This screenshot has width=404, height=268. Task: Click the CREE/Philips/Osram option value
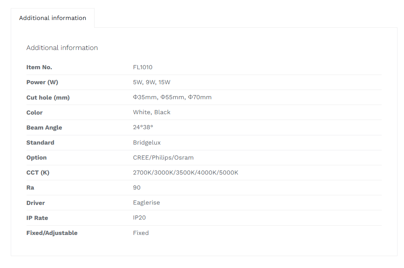(163, 157)
